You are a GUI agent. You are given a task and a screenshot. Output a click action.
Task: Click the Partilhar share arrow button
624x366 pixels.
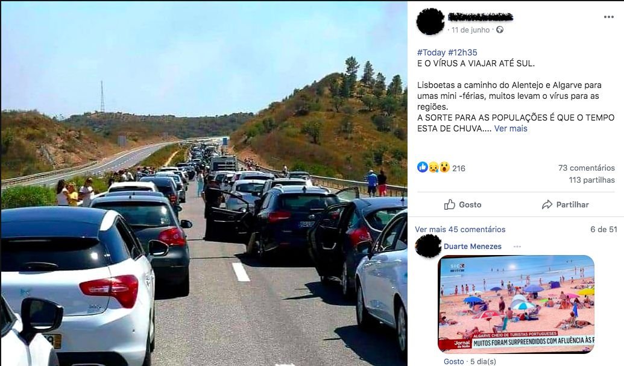point(565,204)
